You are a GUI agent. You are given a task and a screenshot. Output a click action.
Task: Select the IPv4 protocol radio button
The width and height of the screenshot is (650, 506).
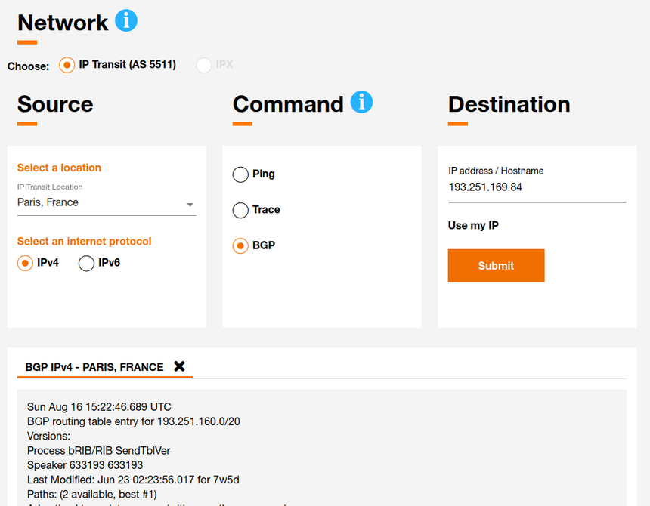pos(26,263)
